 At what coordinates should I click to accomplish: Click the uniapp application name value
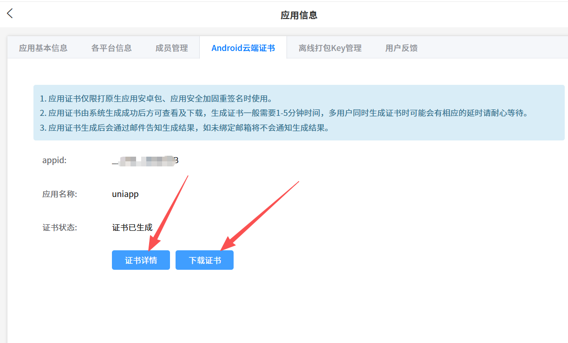(x=125, y=194)
